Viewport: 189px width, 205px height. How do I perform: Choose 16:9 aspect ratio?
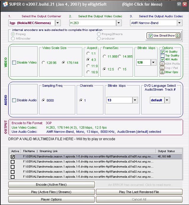[88, 72]
